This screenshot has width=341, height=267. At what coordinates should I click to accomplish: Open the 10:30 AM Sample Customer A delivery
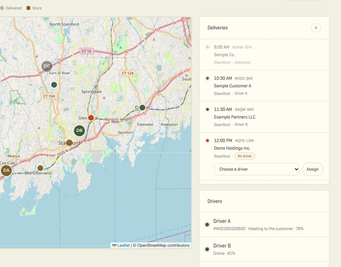(x=264, y=86)
